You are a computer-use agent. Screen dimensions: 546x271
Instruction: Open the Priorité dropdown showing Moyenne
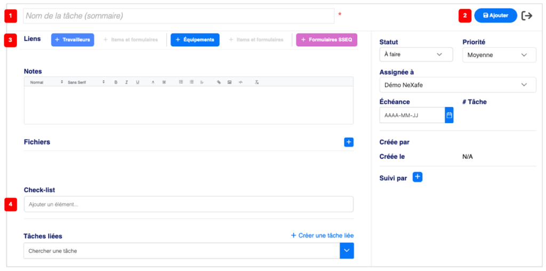[499, 55]
